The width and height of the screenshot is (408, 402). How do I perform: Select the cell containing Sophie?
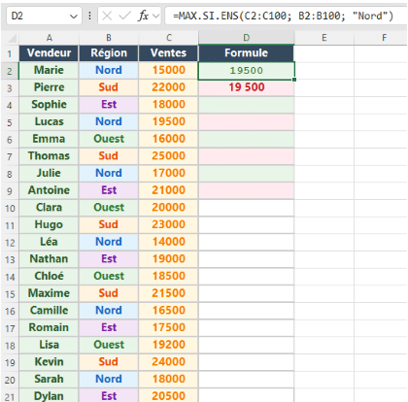(x=49, y=105)
